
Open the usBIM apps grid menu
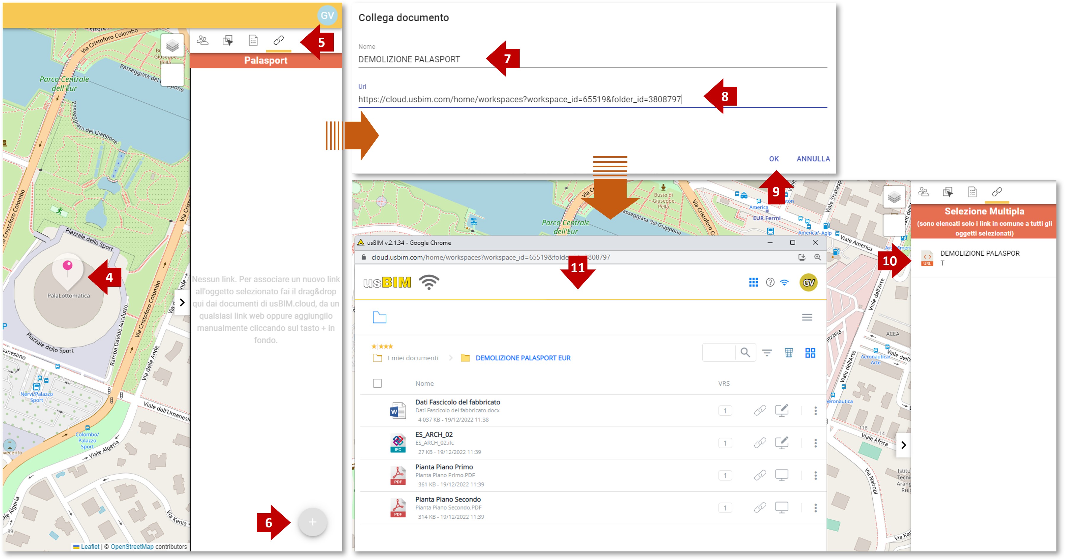(x=753, y=283)
